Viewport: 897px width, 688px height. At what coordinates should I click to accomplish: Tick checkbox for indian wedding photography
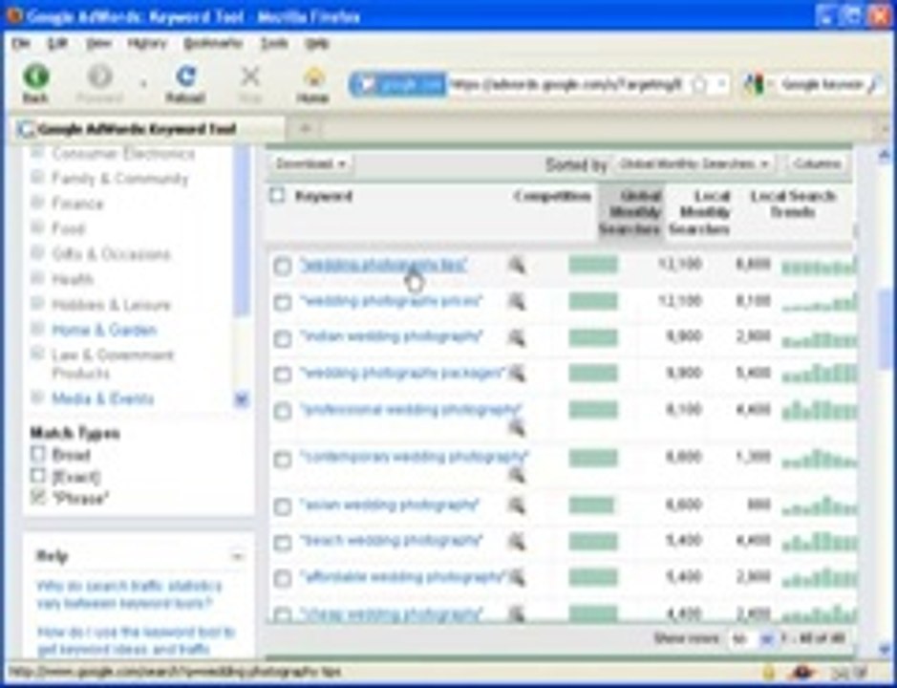point(282,338)
